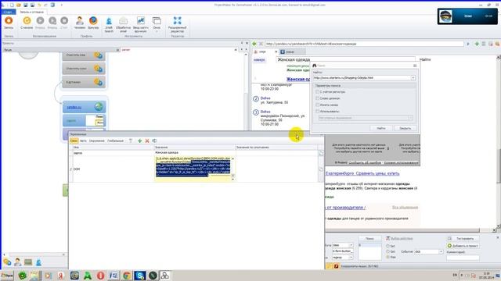501x281 pixels.
Task: Select the Rise radio button
Action: pos(388,257)
